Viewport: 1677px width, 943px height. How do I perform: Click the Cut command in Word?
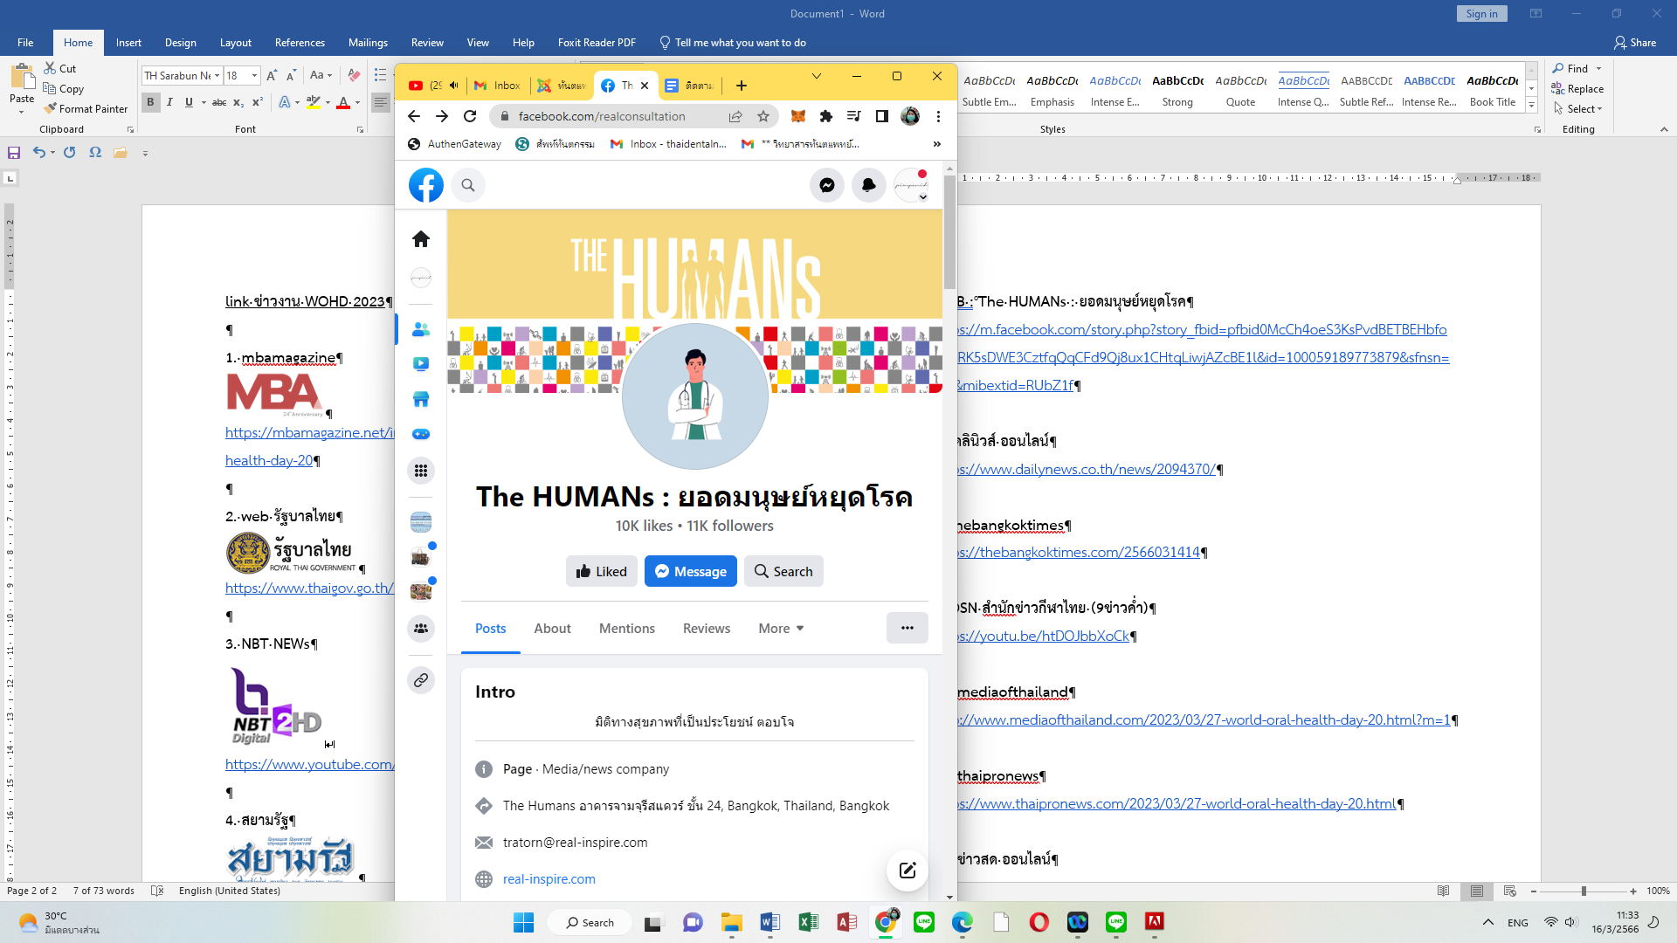60,68
